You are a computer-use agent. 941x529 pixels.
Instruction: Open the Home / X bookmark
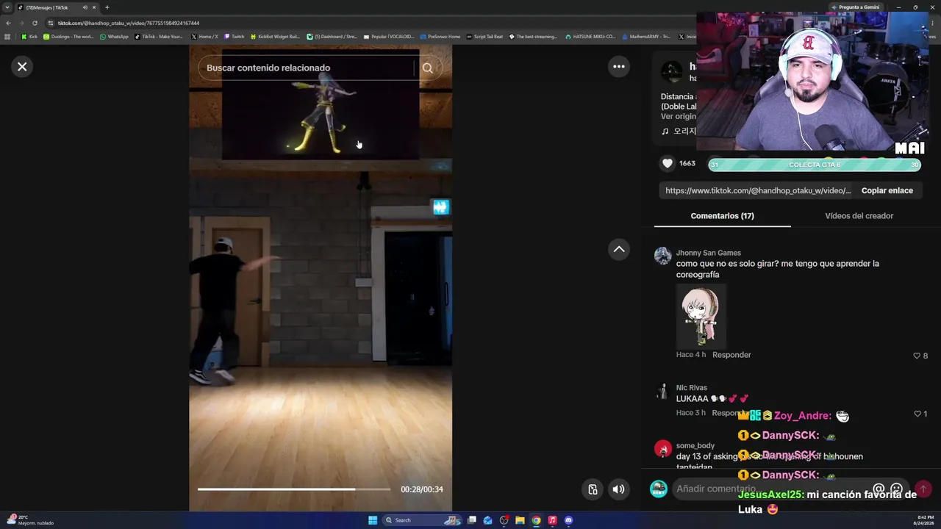(204, 36)
